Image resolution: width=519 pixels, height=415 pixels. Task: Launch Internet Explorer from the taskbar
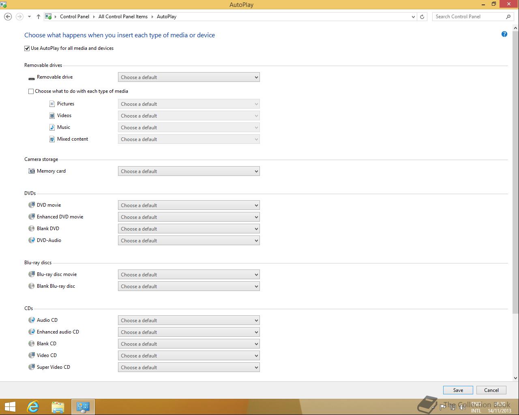pos(33,407)
